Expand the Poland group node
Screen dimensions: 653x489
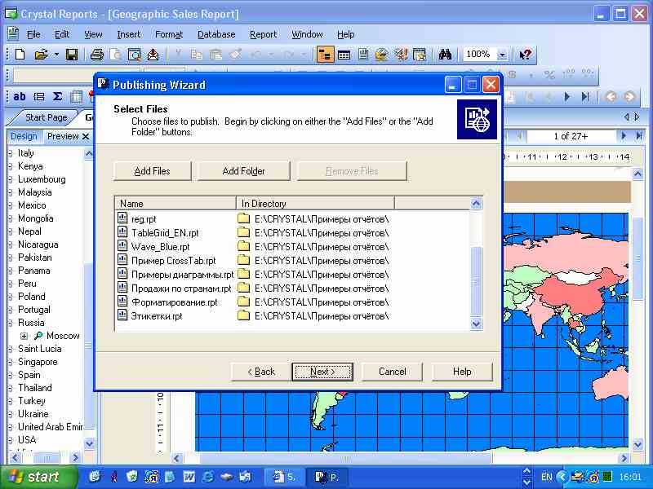[11, 297]
